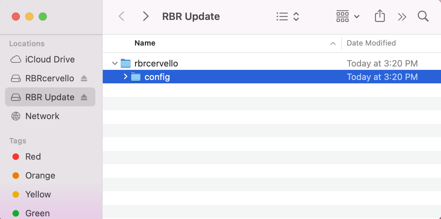Collapse the rbrcervello folder
Viewport: 441px width, 219px height.
pos(115,63)
